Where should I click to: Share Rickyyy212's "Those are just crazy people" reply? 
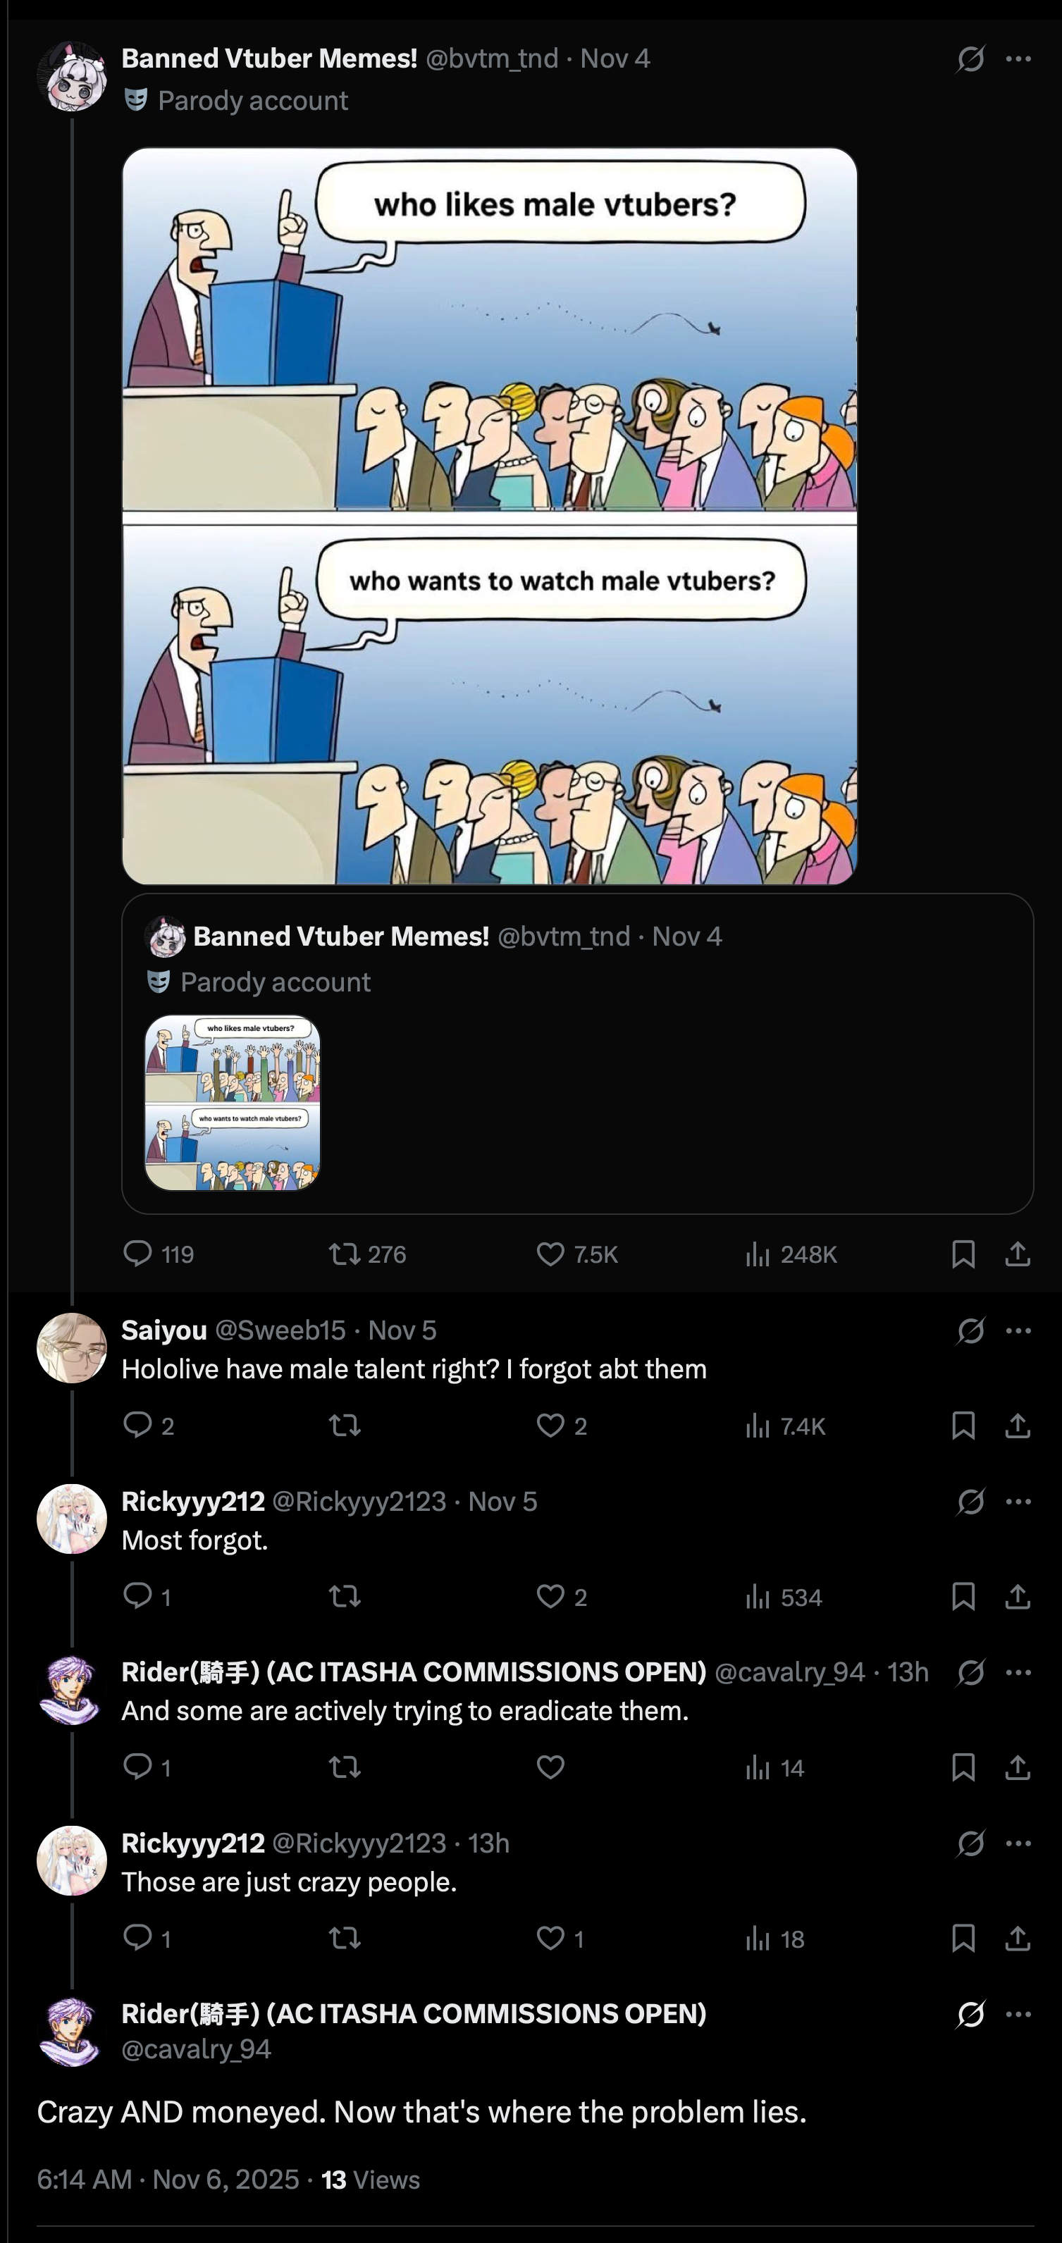pos(1018,1937)
